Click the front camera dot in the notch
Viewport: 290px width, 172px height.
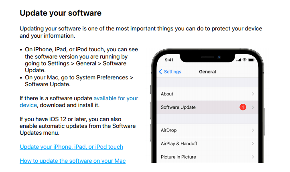coord(219,57)
